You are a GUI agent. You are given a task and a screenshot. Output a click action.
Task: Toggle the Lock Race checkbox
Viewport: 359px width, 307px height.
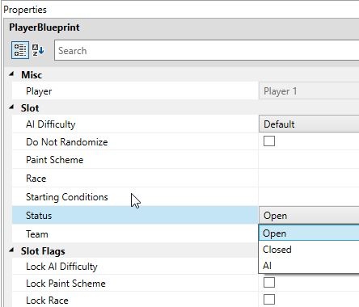269,299
